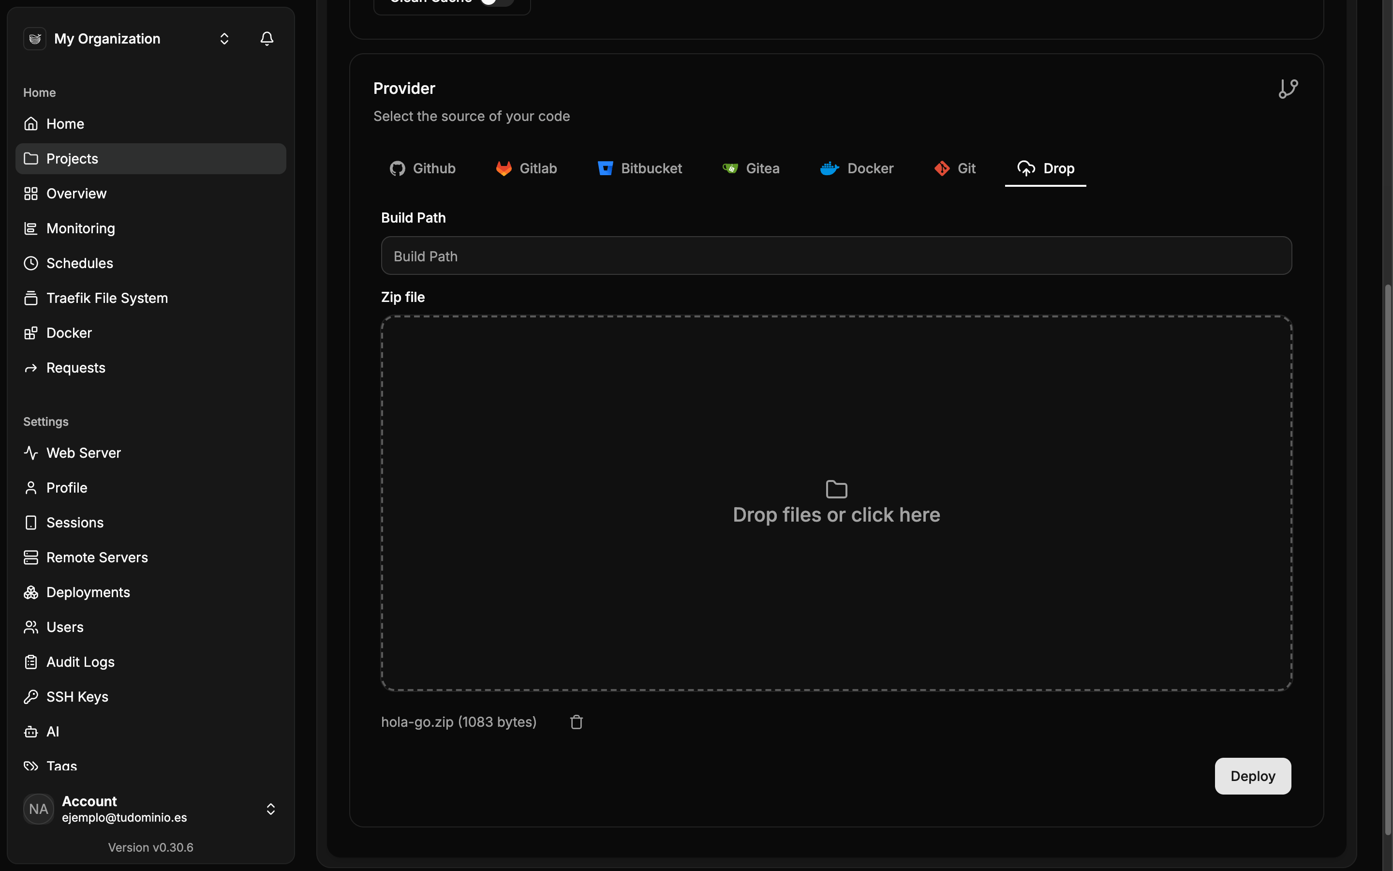The image size is (1393, 871).
Task: Select the Docker provider tab
Action: 857,168
